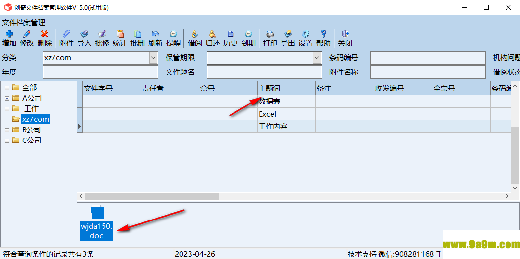The height and width of the screenshot is (259, 520).
Task: Open the 保管期限 dropdown list
Action: [317, 58]
